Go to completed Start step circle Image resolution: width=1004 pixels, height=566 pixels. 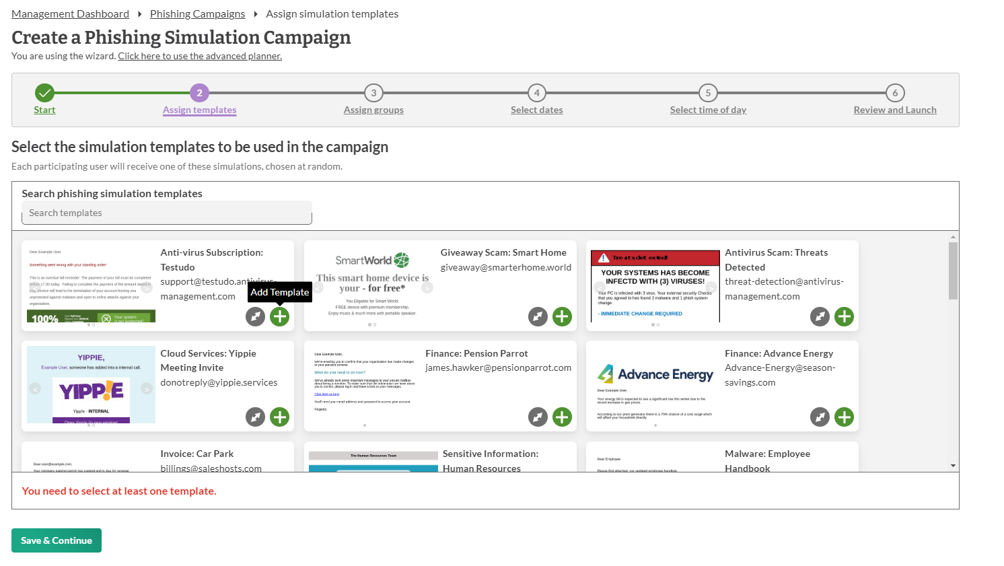click(44, 93)
